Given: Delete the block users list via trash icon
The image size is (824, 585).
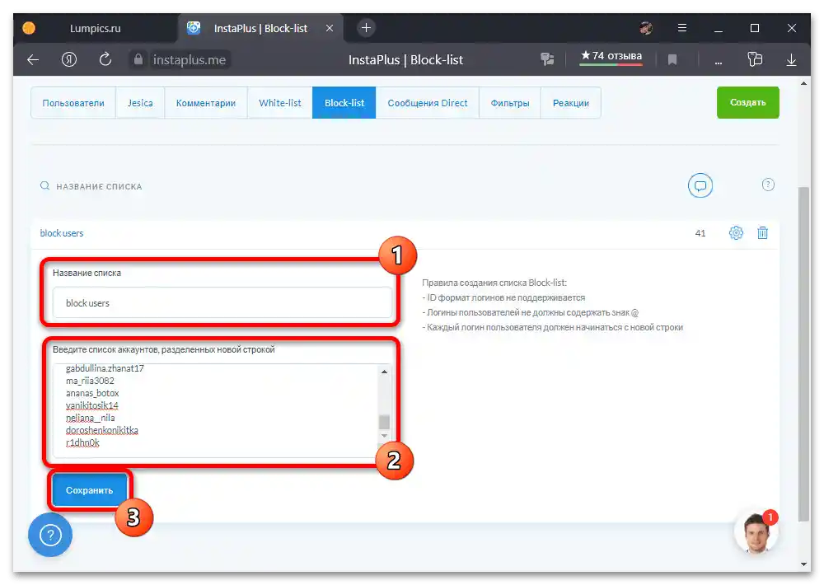Looking at the screenshot, I should point(763,233).
